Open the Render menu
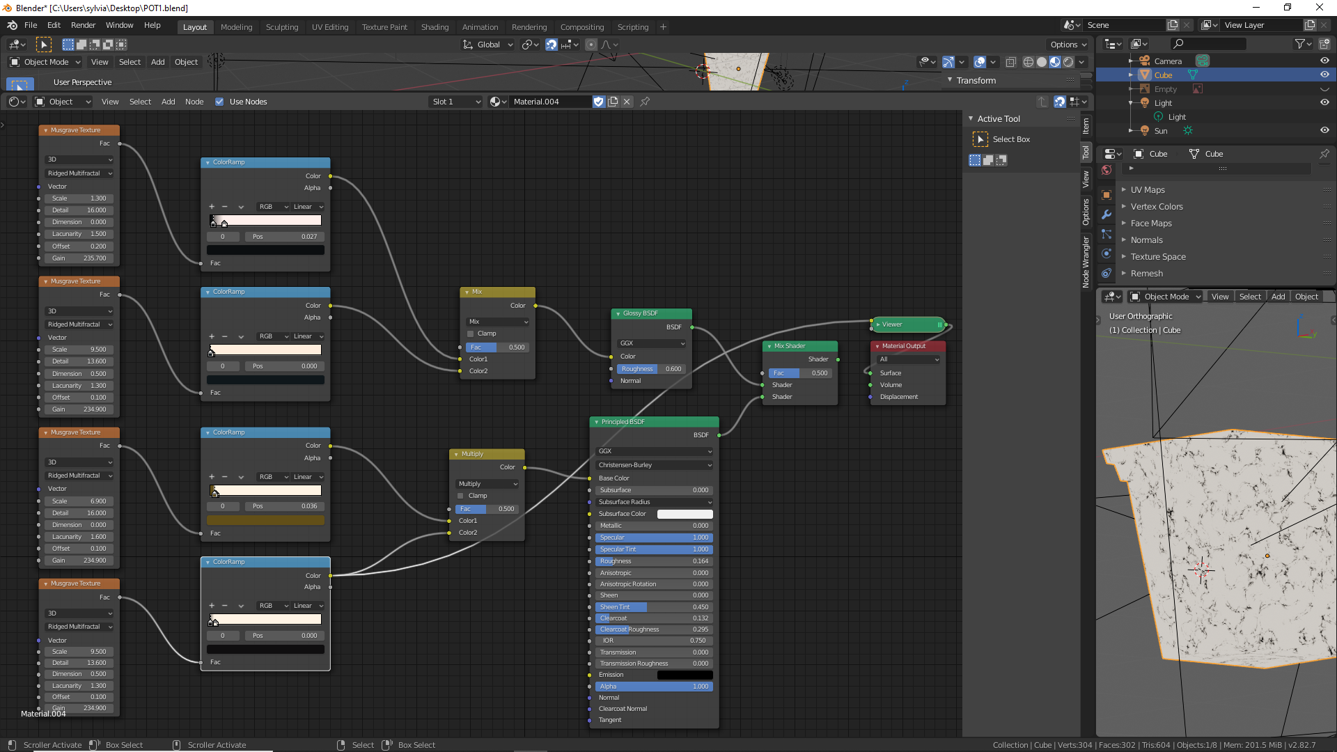Viewport: 1337px width, 752px height. [83, 25]
